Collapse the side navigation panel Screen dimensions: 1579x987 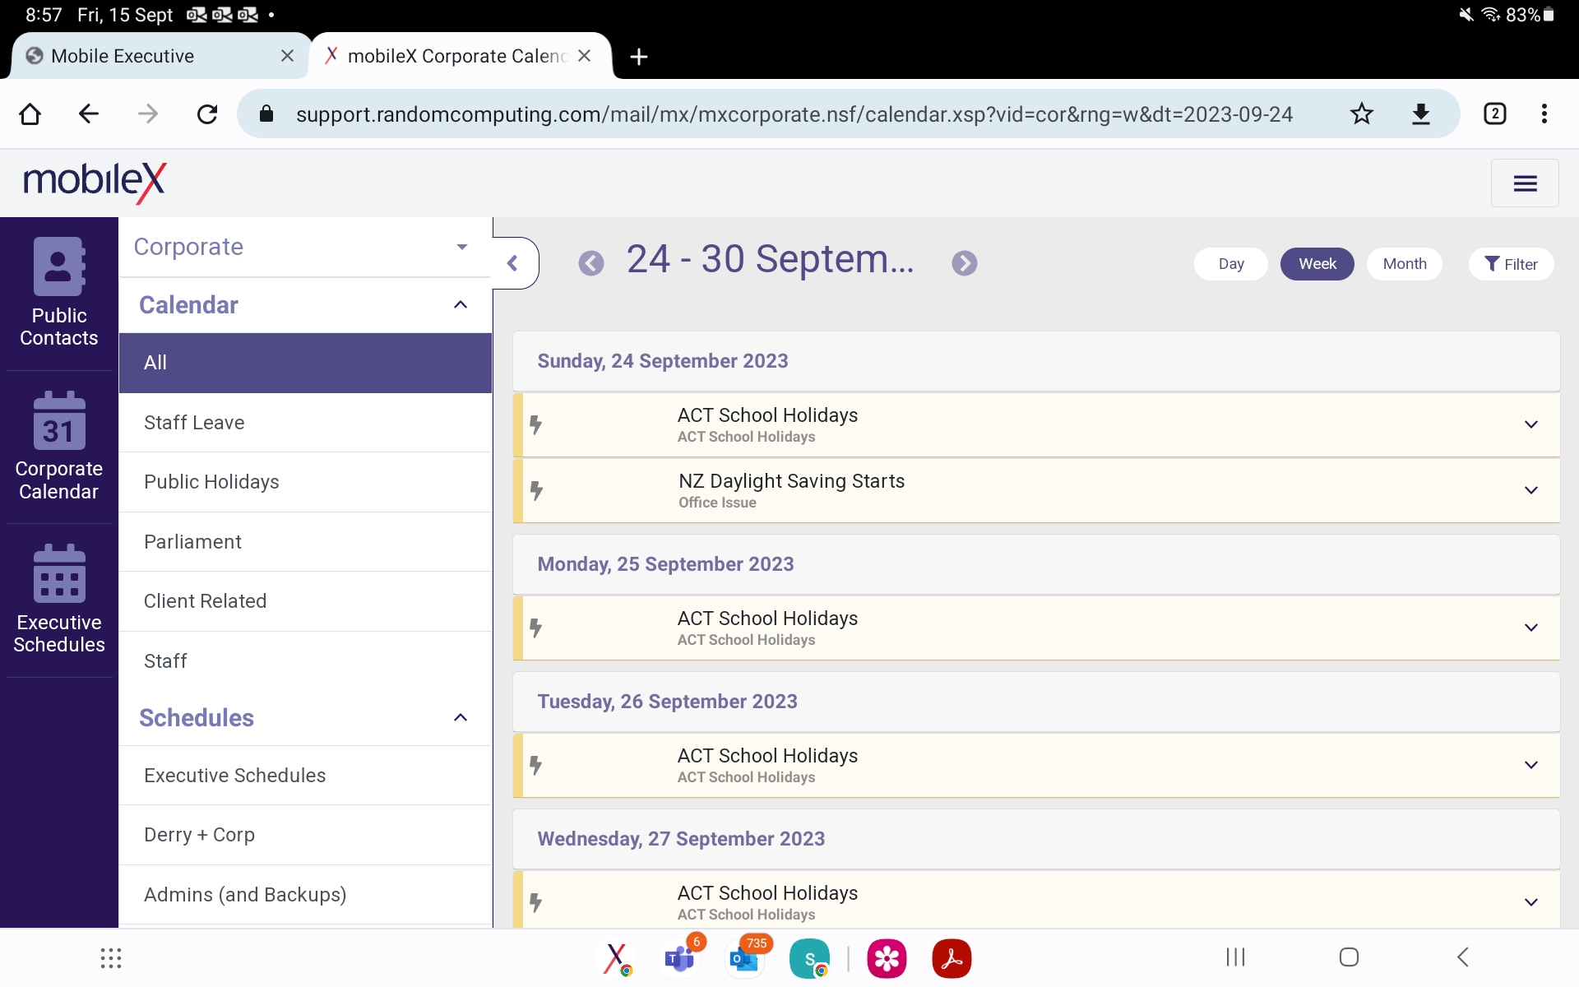tap(513, 263)
